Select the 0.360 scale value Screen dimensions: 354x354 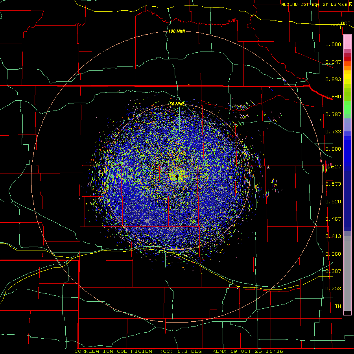(333, 254)
